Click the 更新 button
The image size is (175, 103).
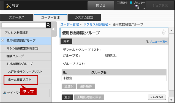pos(66,41)
